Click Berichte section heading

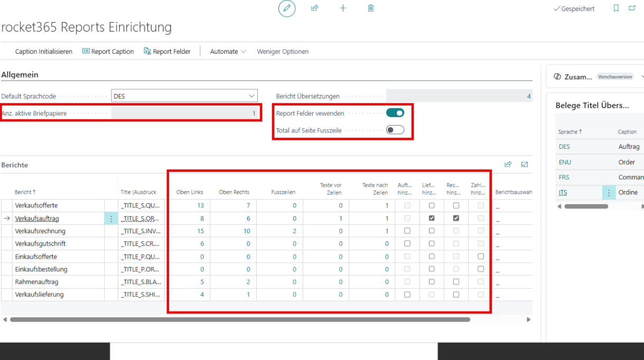point(15,165)
